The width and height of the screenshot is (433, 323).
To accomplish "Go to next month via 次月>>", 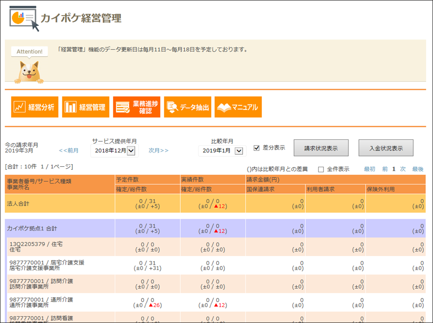I will tap(158, 150).
